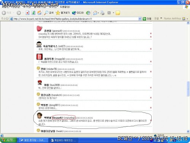
Task: Open the Back button history dropdown arrow
Action: pos(14,13)
